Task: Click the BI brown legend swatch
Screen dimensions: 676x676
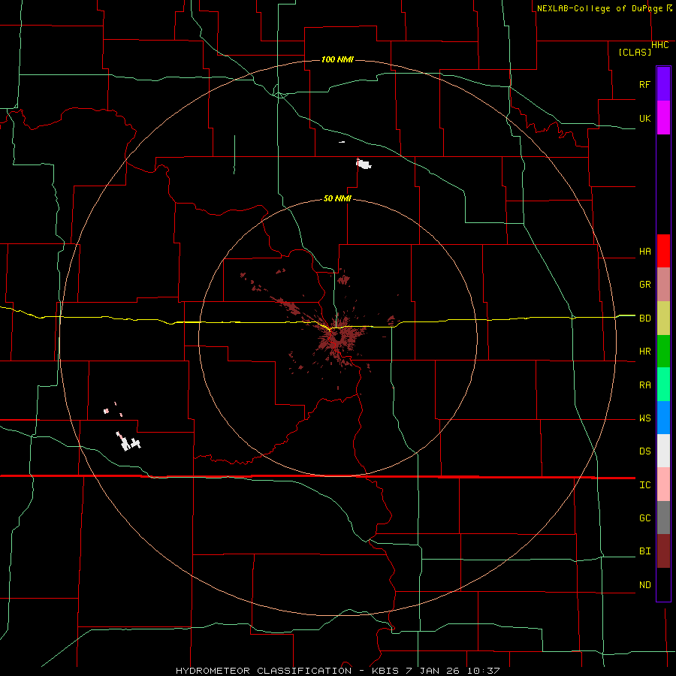Action: coord(663,551)
